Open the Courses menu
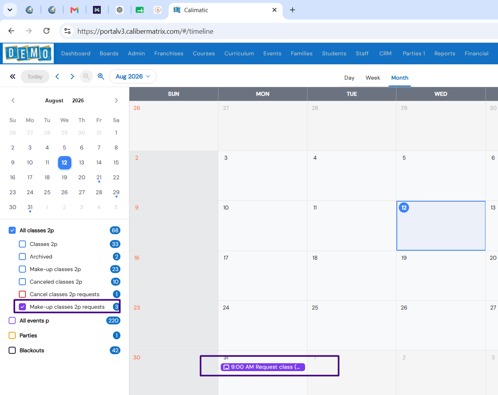Viewport: 498px width, 395px height. (204, 53)
